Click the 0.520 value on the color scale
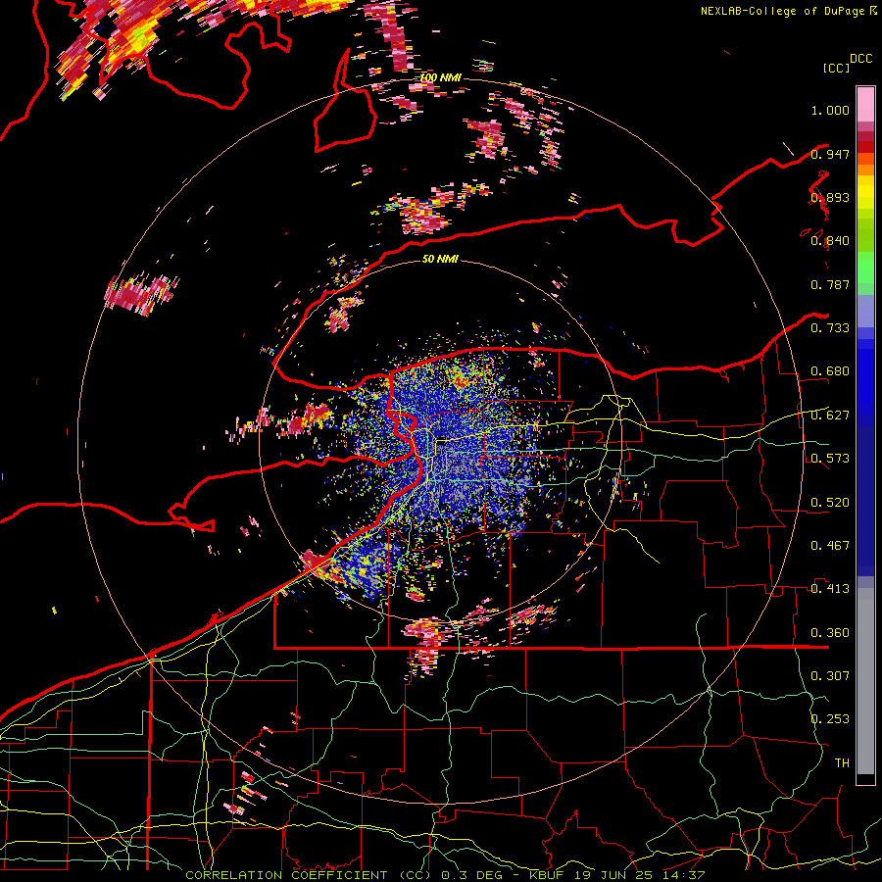Viewport: 882px width, 882px height. (830, 503)
